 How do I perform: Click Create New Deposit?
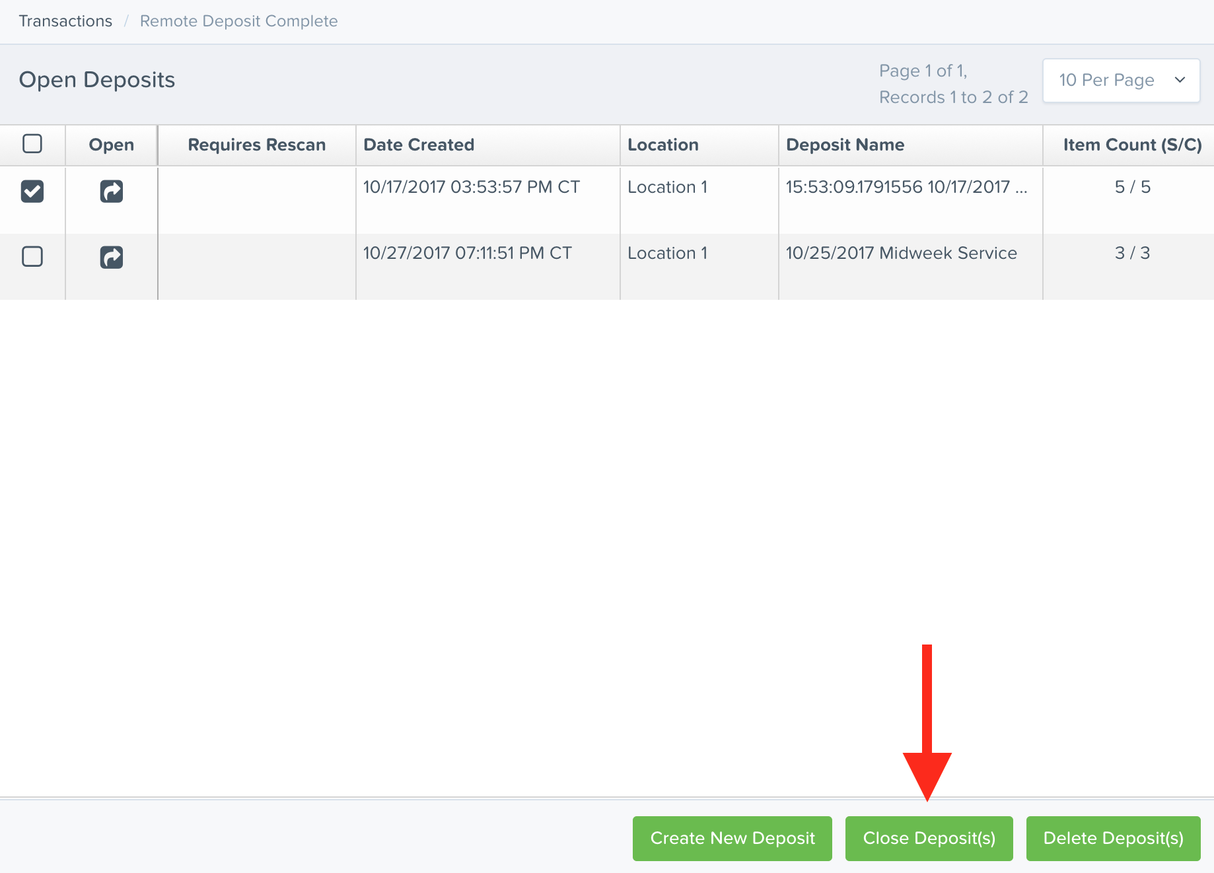732,838
